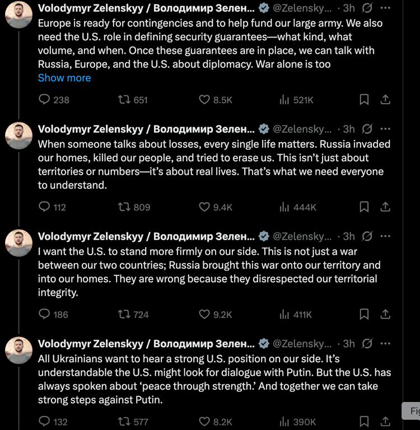
Task: Open Grok icon on first tweet
Action: point(367,8)
